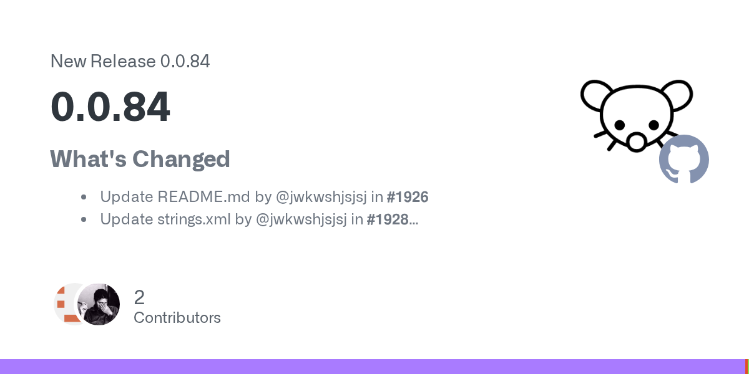Open the orange pixel contributor avatar
Viewport: 749px width, 374px height.
pyautogui.click(x=67, y=304)
